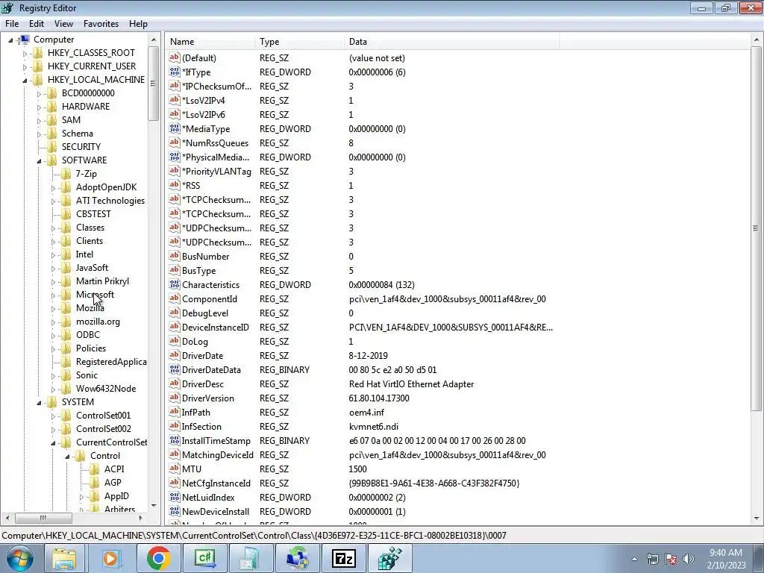Click the DWORD icon of *MediaType value

tap(175, 128)
